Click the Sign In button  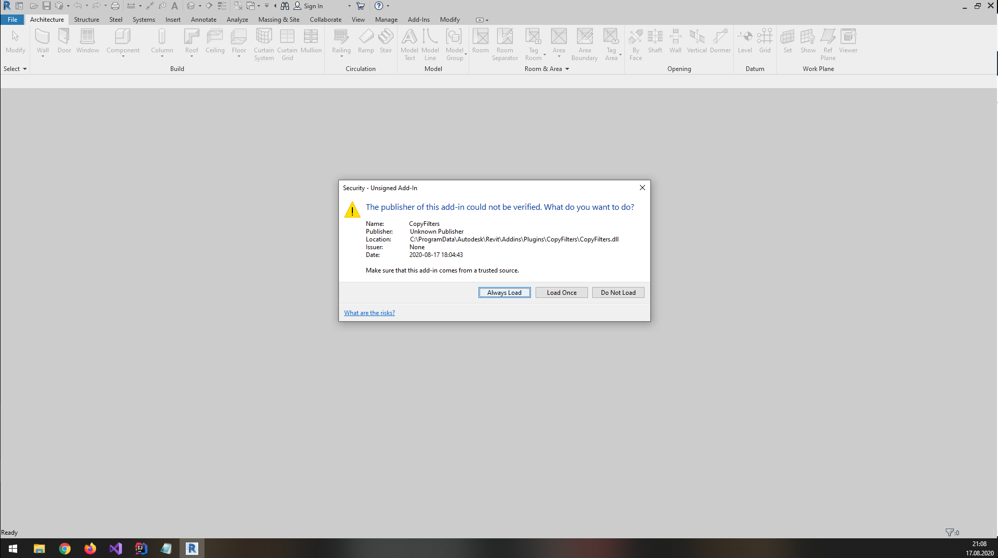(308, 6)
